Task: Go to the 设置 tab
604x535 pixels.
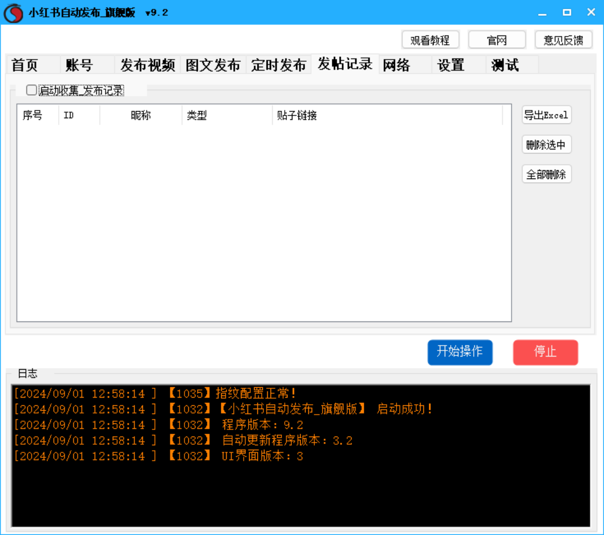Action: [459, 65]
